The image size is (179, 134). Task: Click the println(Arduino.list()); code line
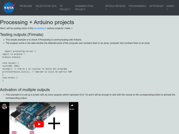pyautogui.click(x=37, y=72)
